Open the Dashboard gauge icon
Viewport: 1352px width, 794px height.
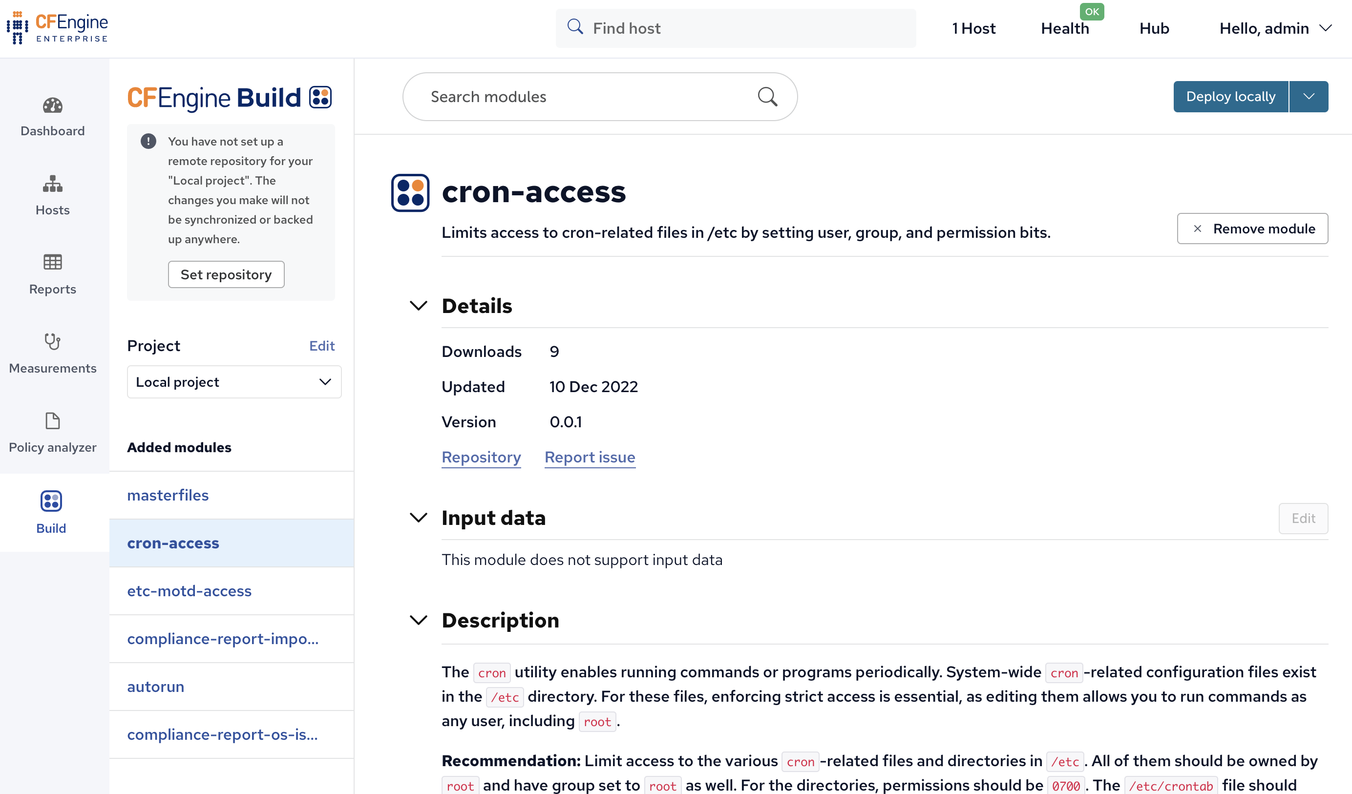click(x=53, y=105)
